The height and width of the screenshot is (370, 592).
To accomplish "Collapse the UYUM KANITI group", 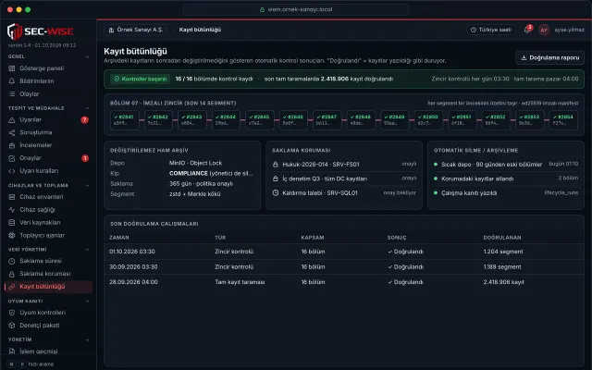I will [87, 302].
